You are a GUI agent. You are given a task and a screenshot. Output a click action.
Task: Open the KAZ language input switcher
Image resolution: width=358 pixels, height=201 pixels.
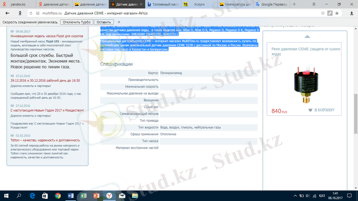click(322, 196)
